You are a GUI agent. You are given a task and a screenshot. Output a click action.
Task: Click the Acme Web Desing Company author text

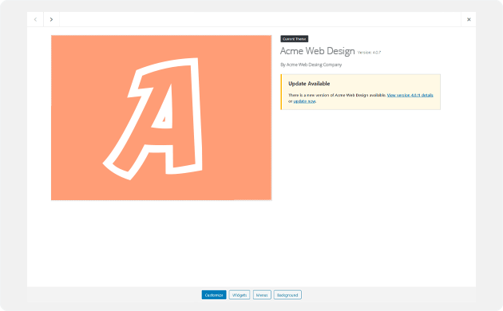point(311,65)
